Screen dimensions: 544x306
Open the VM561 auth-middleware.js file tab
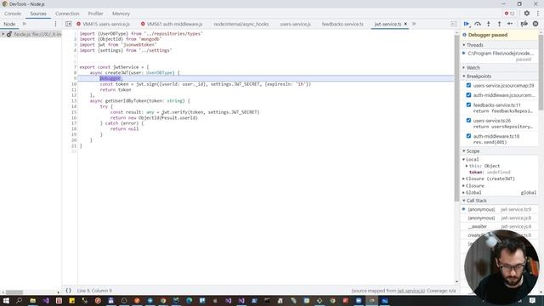172,24
